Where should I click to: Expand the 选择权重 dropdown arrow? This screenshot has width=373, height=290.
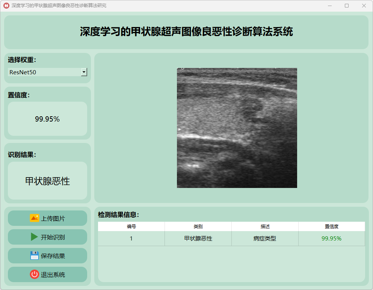pos(84,72)
